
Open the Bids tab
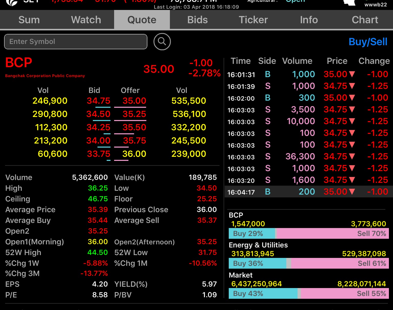[198, 20]
